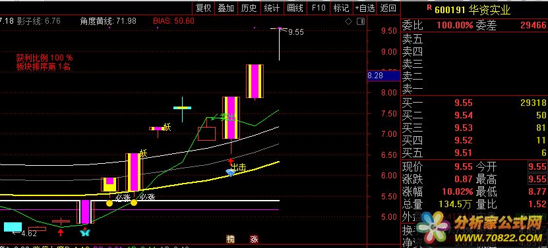The image size is (548, 248).
Task: Open the 叠加 overlay option
Action: click(226, 8)
